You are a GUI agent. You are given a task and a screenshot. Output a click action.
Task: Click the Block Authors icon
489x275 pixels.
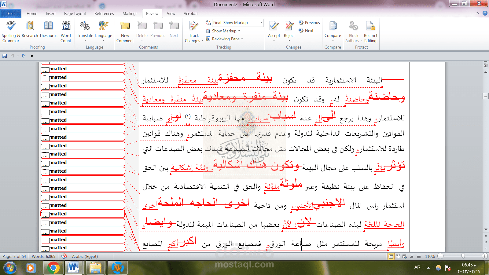pos(354,26)
